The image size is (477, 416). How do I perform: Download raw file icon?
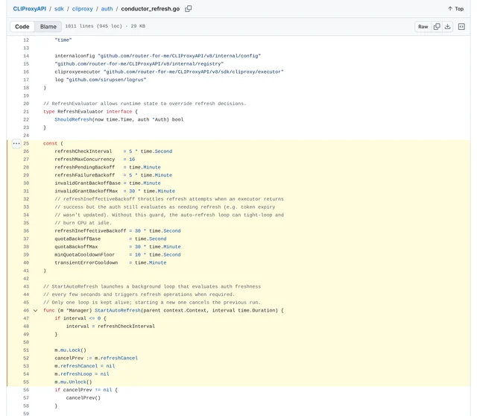tap(447, 27)
